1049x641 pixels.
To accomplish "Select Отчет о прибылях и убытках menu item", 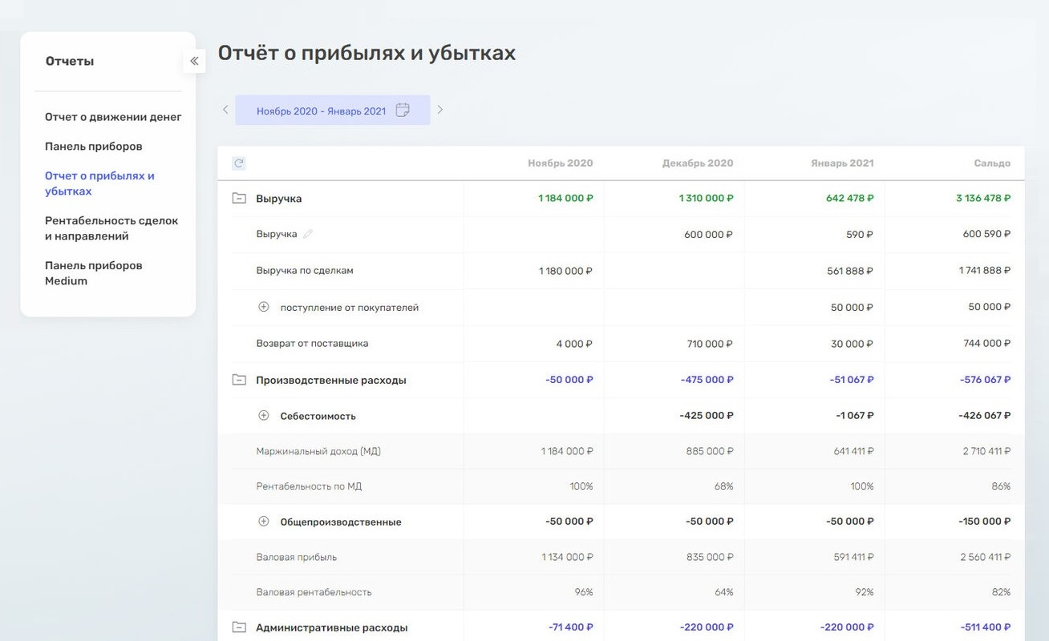I will [99, 183].
